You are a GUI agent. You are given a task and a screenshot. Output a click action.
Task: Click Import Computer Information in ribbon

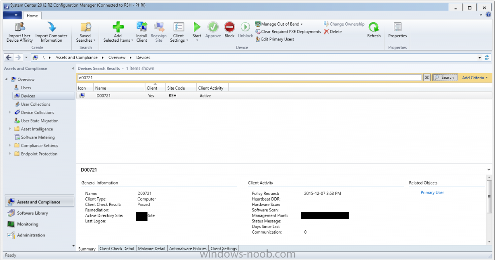point(52,33)
